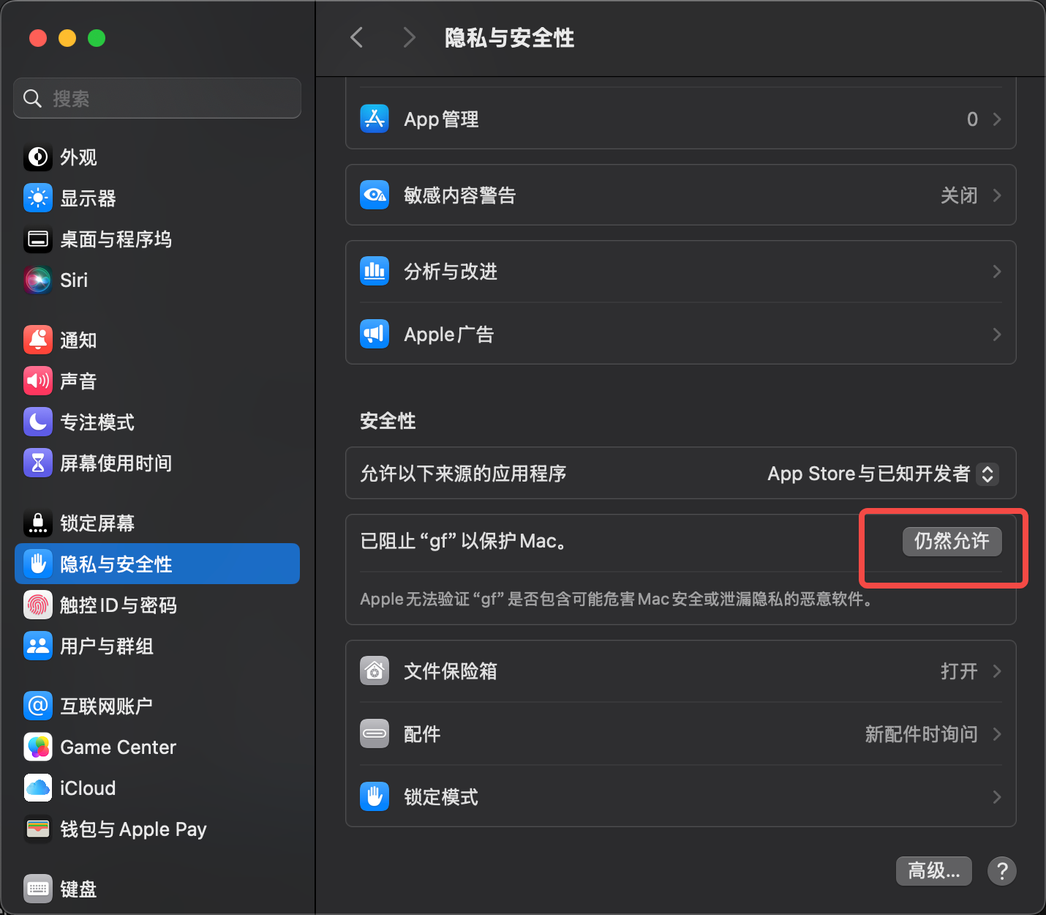Select 屏幕使用时间 sidebar label
The height and width of the screenshot is (915, 1046).
116,463
